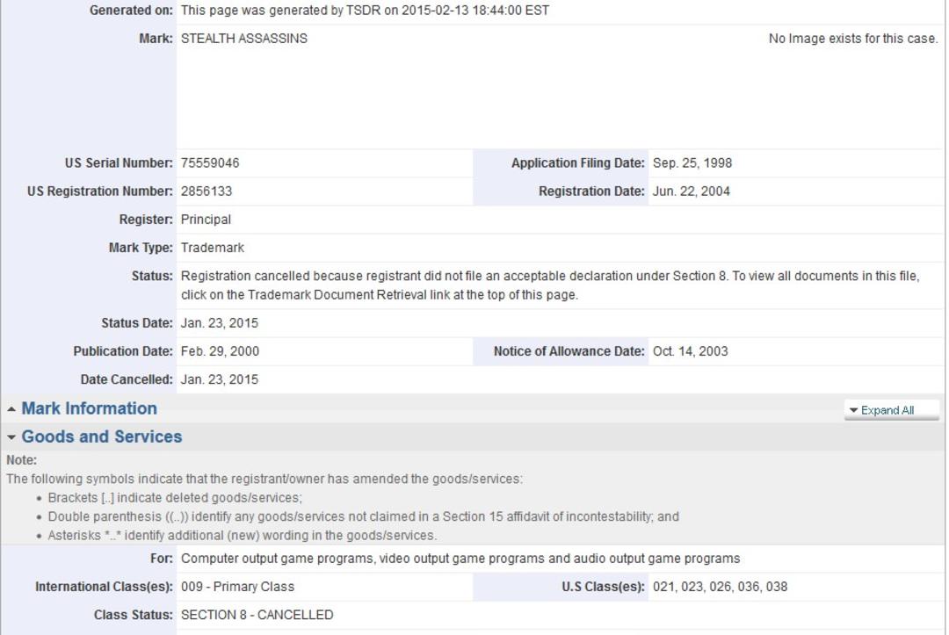This screenshot has height=635, width=949.
Task: Click the 009 - Primary Class value
Action: tap(237, 587)
